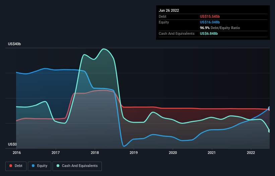Image resolution: width=275 pixels, height=176 pixels.
Task: Click the US$15.545b debt value
Action: click(210, 16)
